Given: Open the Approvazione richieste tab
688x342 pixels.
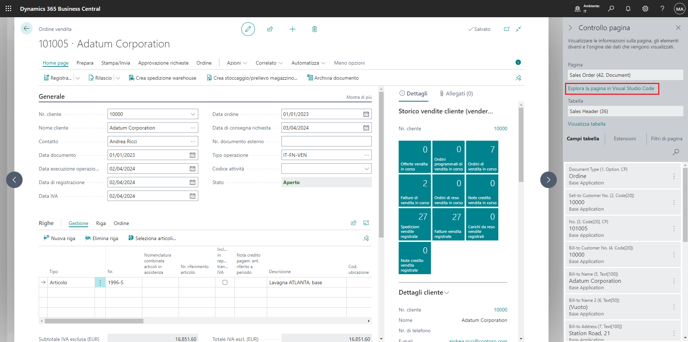Looking at the screenshot, I should pos(163,63).
